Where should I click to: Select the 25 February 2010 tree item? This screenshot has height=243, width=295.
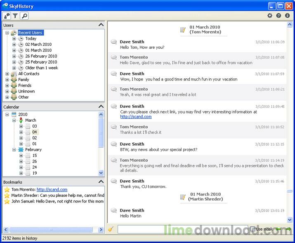41,62
